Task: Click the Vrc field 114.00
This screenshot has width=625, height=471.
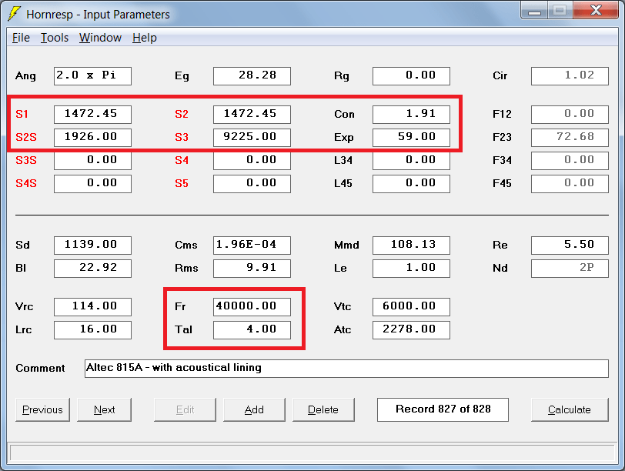Action: click(92, 307)
